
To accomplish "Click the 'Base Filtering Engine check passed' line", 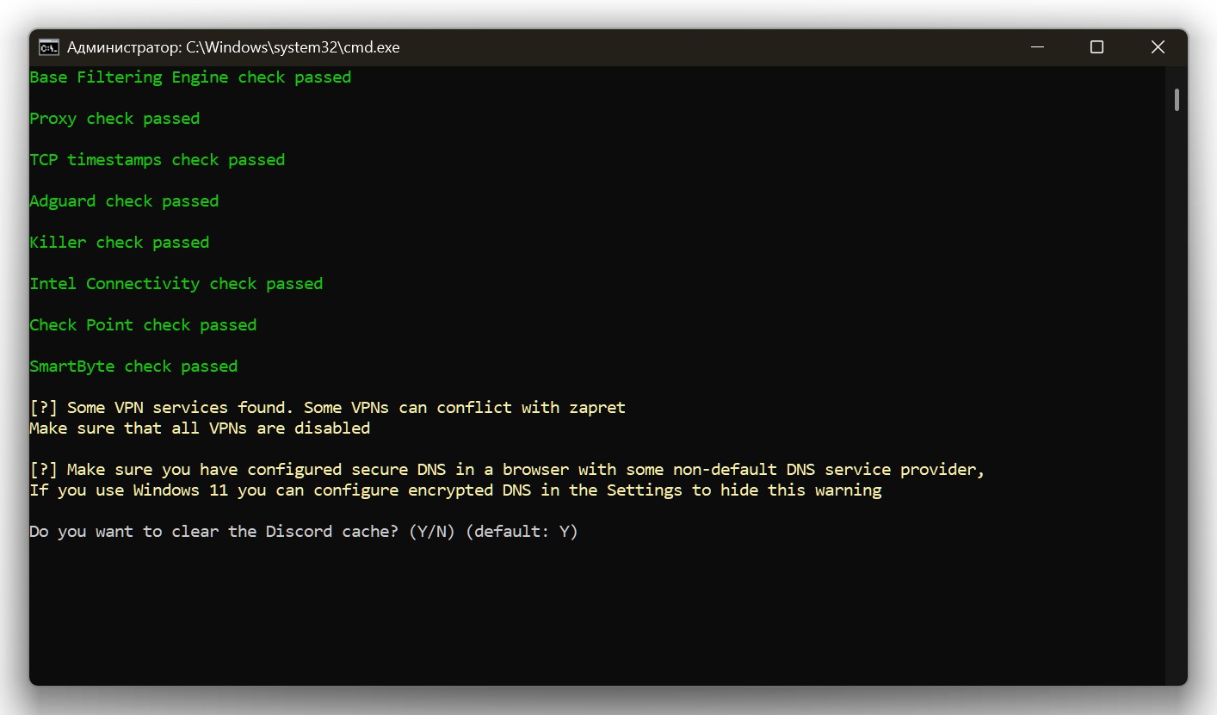I will pyautogui.click(x=190, y=77).
